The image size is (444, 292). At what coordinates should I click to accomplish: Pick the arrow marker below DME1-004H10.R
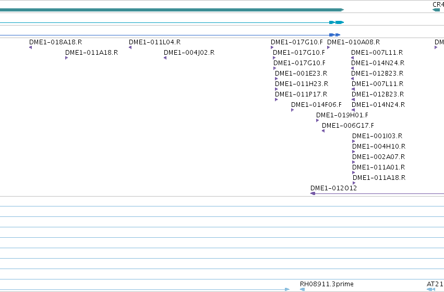[x=353, y=152]
